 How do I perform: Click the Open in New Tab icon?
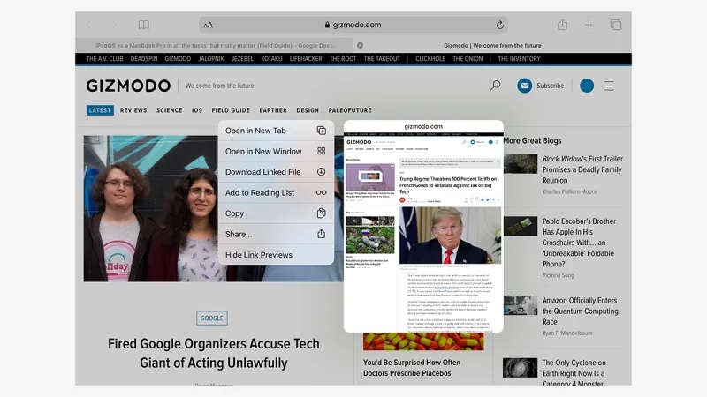321,131
